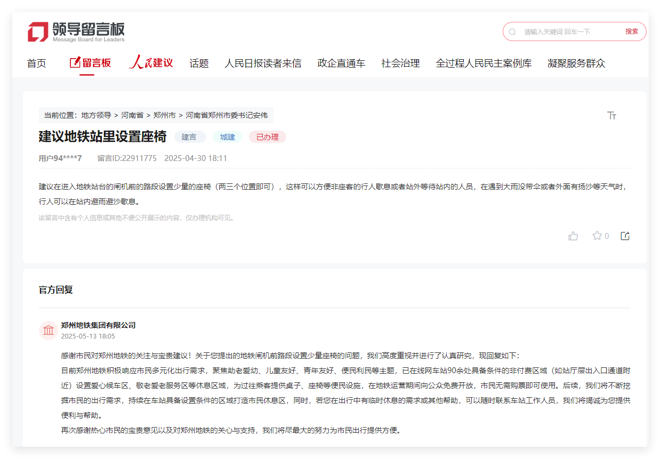Click the thumbs-up like icon
This screenshot has width=661, height=459.
pyautogui.click(x=573, y=236)
